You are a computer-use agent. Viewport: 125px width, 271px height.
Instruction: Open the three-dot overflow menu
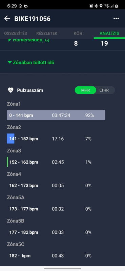point(116,19)
